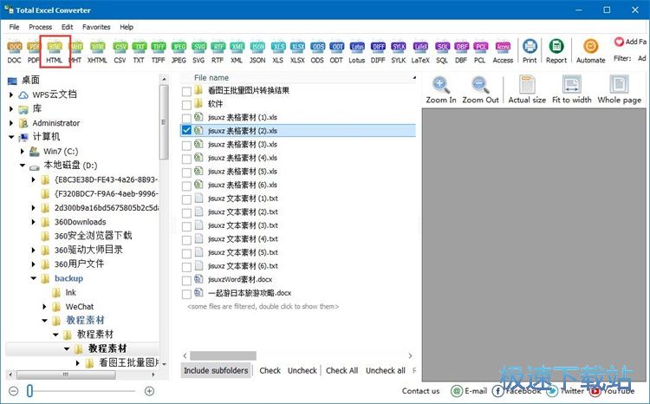Convert to Access format icon
Image resolution: width=650 pixels, height=404 pixels.
pos(503,52)
